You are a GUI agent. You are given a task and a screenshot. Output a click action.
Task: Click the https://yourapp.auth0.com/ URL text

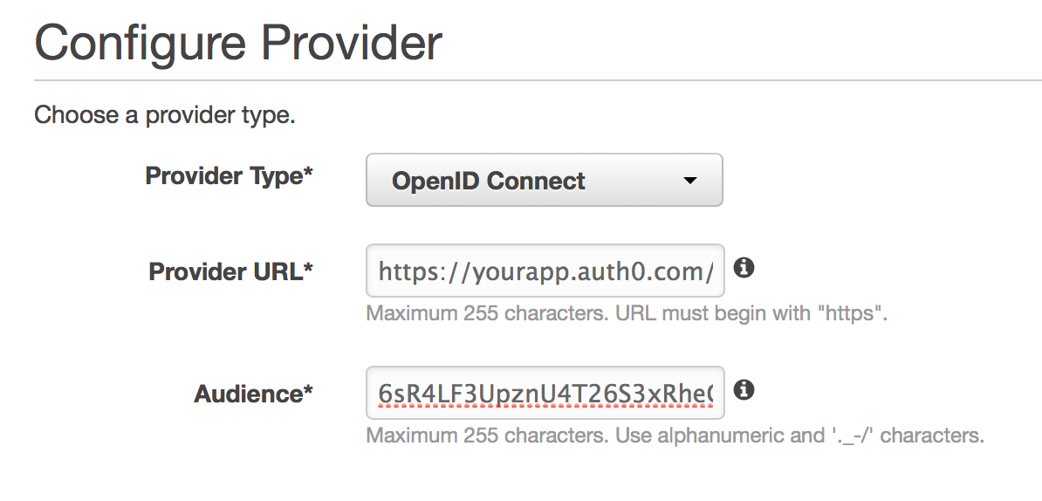pyautogui.click(x=546, y=271)
